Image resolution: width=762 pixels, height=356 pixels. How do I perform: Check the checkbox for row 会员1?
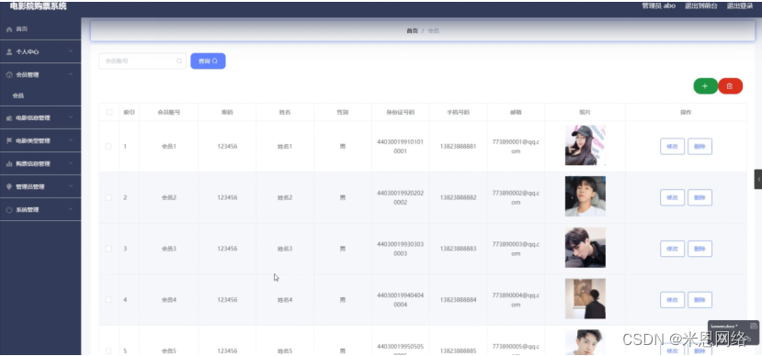coord(108,146)
